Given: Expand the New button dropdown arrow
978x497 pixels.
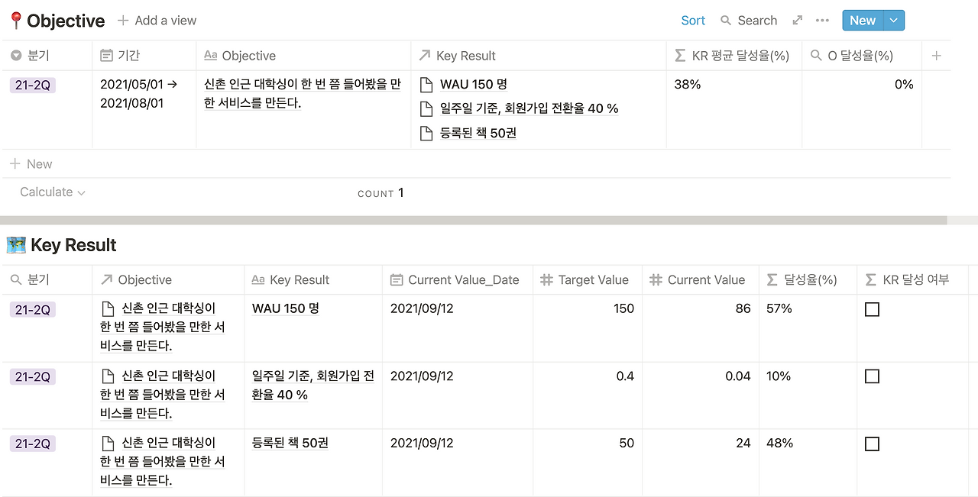Looking at the screenshot, I should pos(894,21).
